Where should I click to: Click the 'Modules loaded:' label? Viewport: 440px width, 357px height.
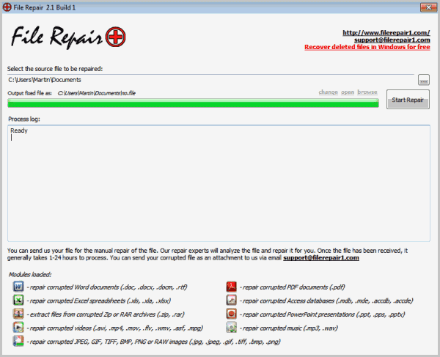click(30, 275)
